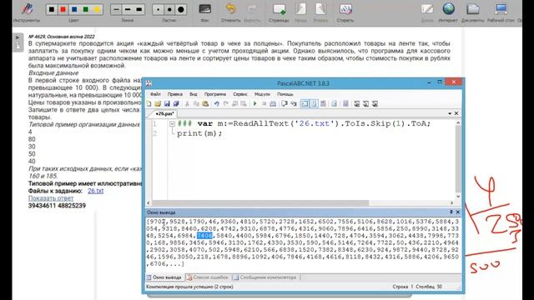Open the Помощь menu
The image size is (534, 300).
pos(285,94)
